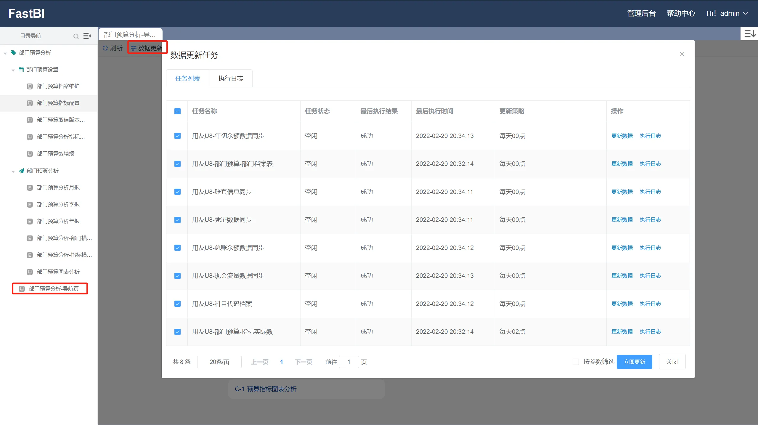Screen dimensions: 758x425
Task: Click the sidebar search magnifier icon
Action: click(x=76, y=36)
